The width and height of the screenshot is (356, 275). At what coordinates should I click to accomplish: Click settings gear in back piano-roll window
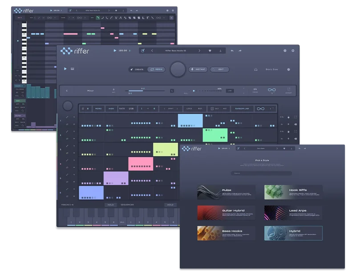point(173,10)
